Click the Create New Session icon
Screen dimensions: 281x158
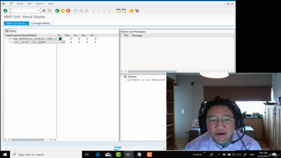click(x=118, y=11)
